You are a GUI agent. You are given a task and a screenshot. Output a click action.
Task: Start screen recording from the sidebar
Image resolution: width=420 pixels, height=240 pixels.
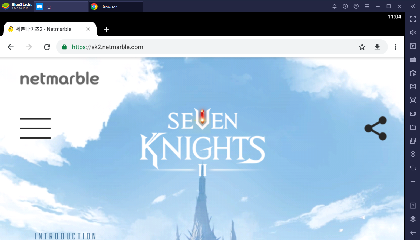click(413, 114)
